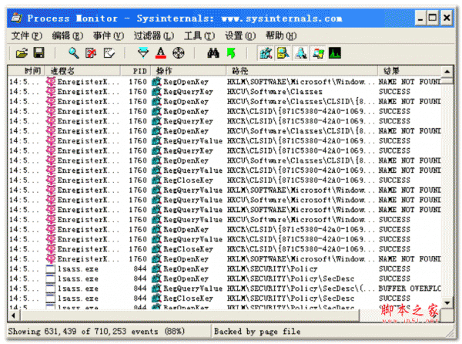Image resolution: width=462 pixels, height=344 pixels.
Task: Toggle Show File System Activity icon
Action: 283,53
